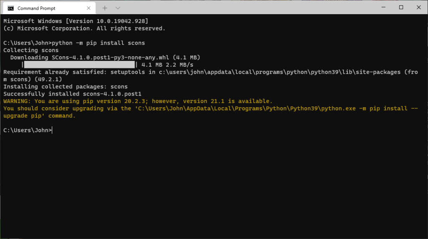Minimize the terminal window
The height and width of the screenshot is (239, 428).
(x=384, y=8)
